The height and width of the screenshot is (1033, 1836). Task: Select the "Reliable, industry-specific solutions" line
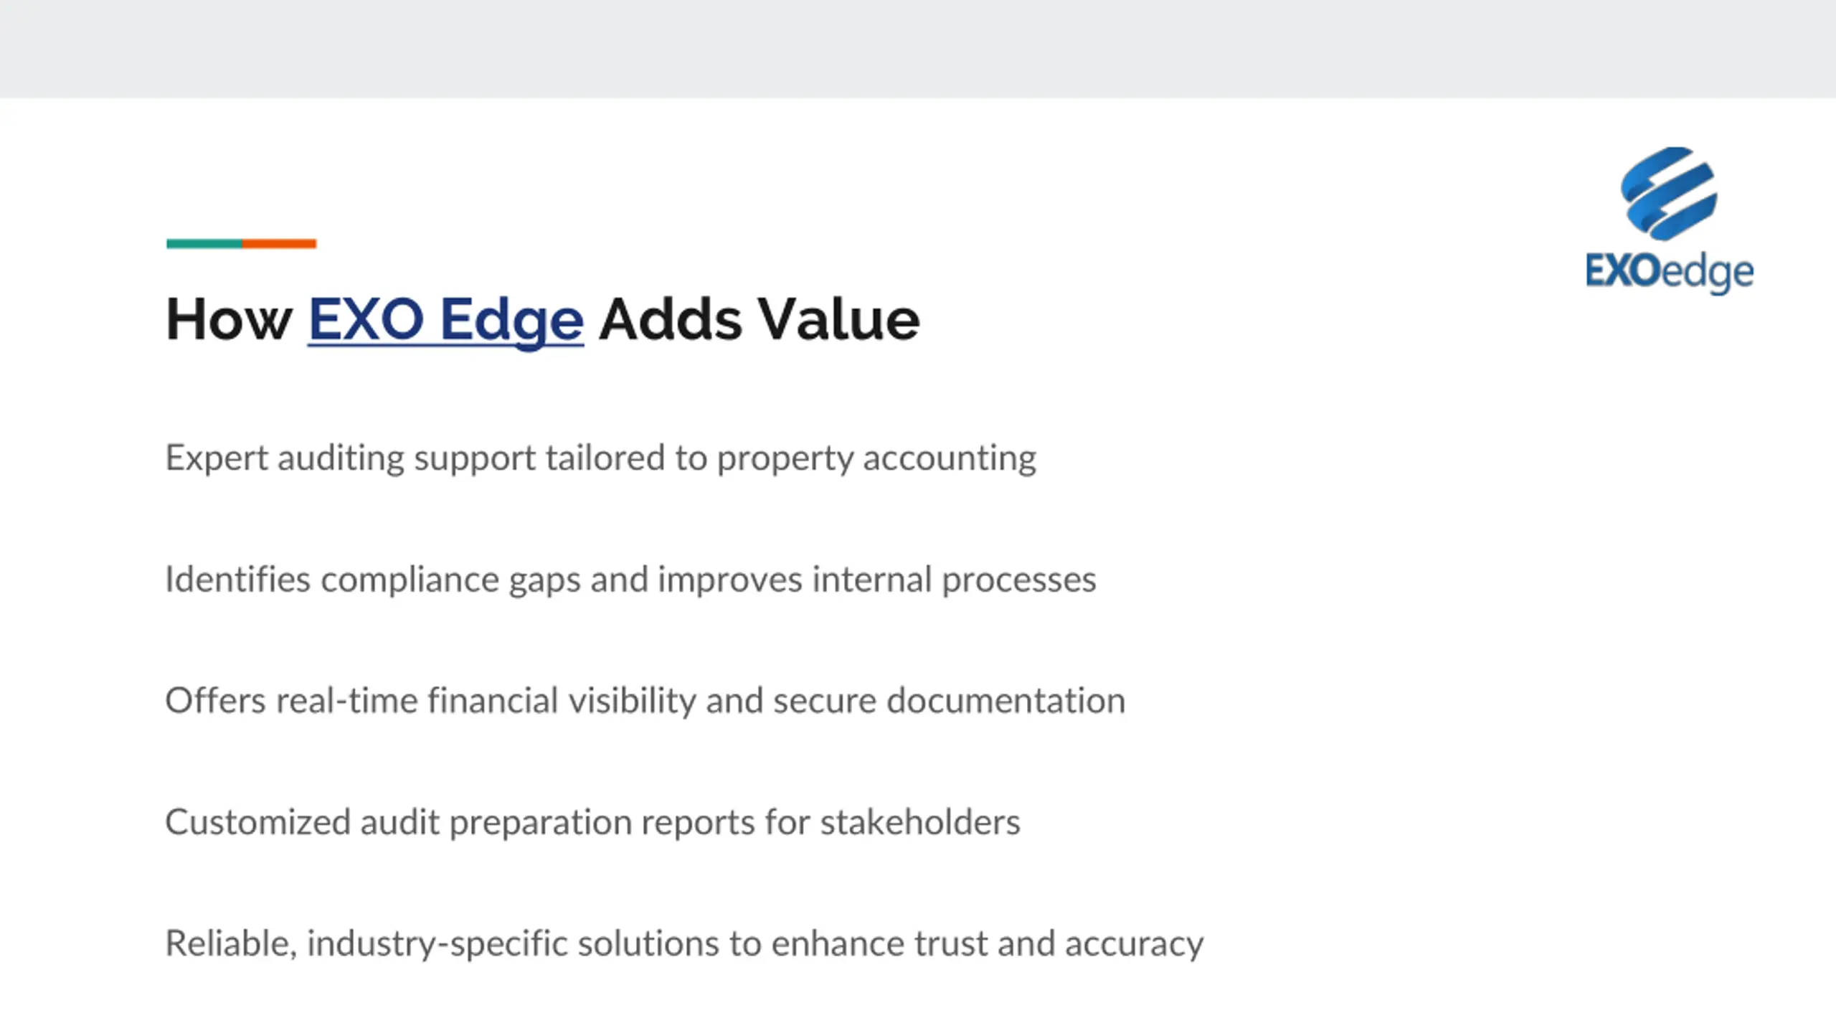pyautogui.click(x=684, y=943)
